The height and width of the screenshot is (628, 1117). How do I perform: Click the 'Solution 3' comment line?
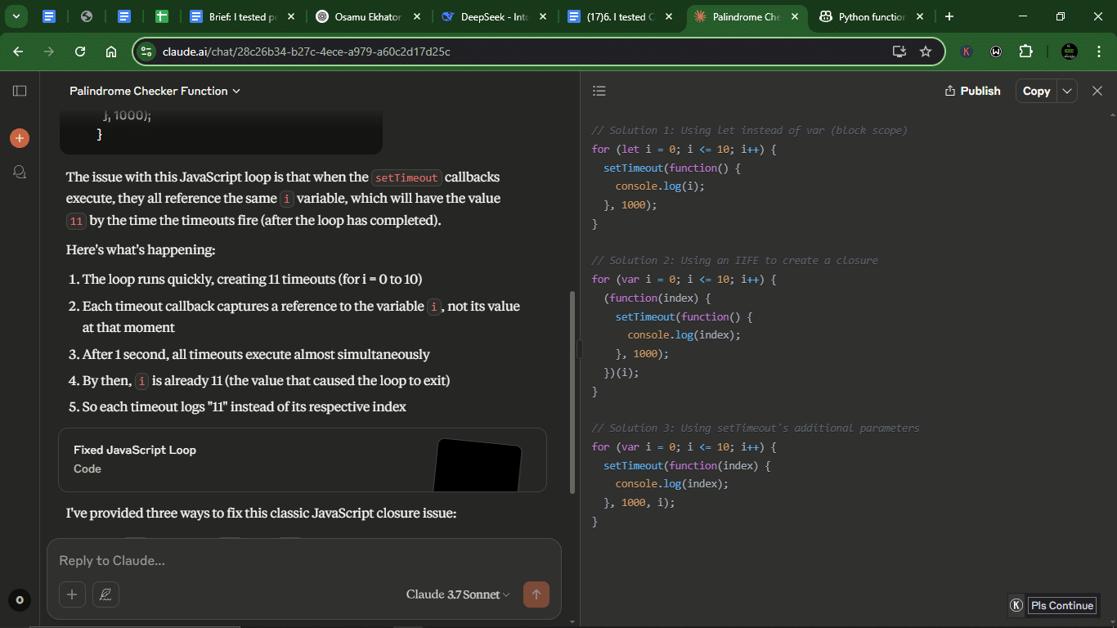point(755,428)
